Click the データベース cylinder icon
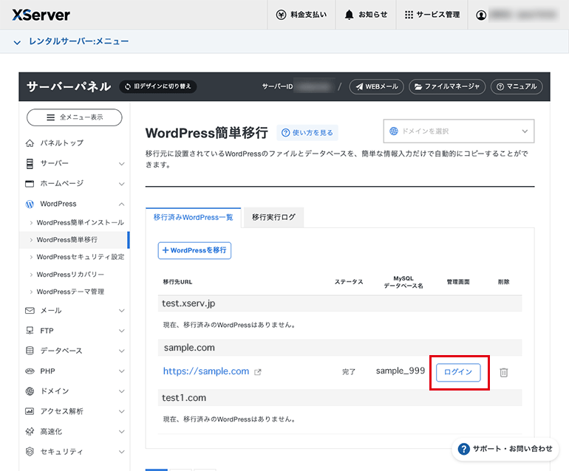Image resolution: width=569 pixels, height=471 pixels. click(30, 351)
